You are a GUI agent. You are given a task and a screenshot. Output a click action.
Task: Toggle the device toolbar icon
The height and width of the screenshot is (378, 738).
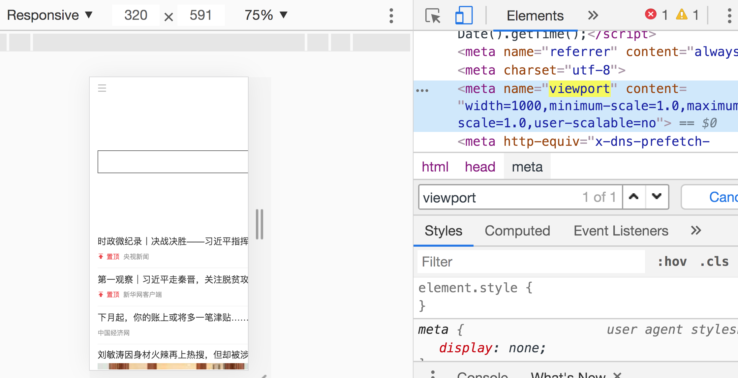pos(463,16)
